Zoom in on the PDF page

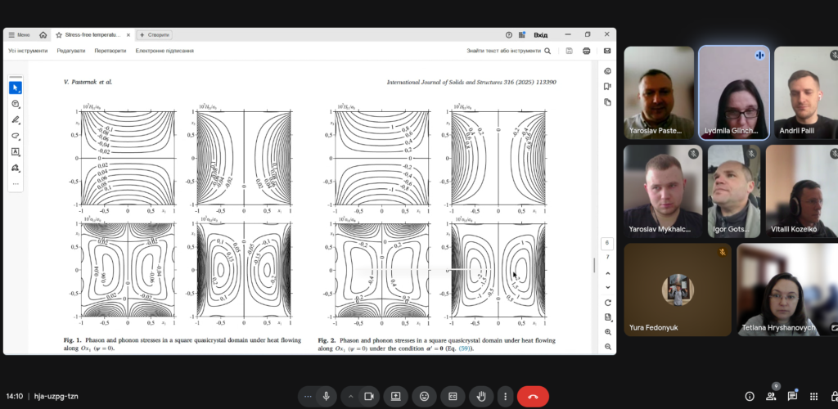pos(607,331)
